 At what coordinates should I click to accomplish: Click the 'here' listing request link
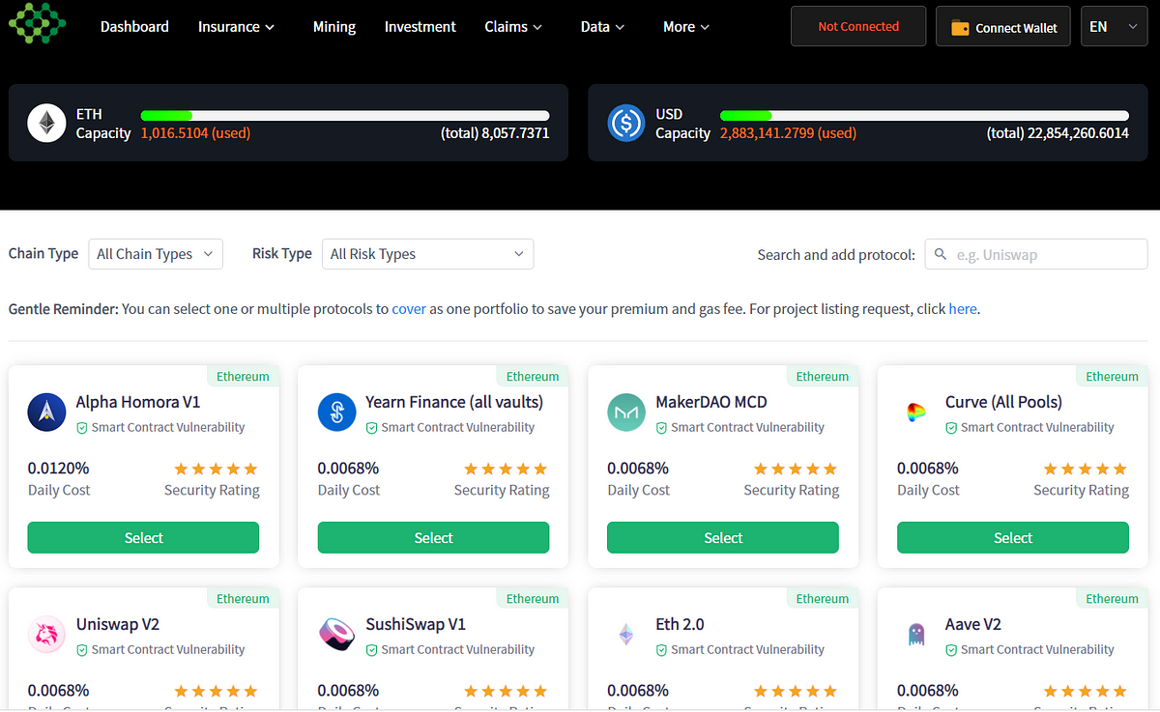click(963, 309)
